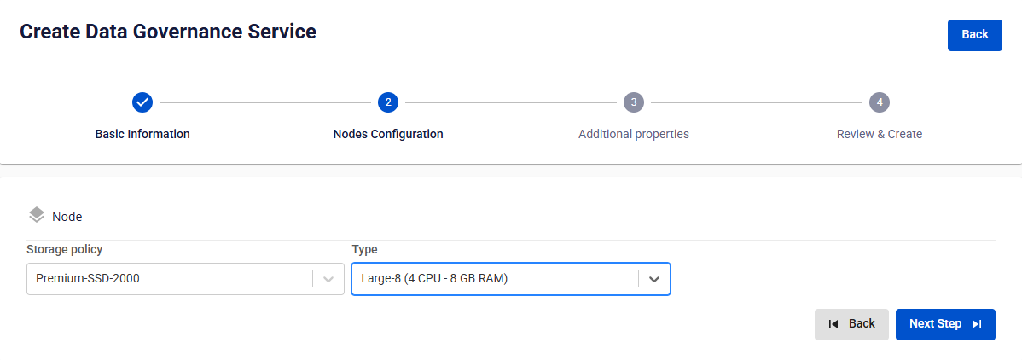Go to Basic Information step label
Screen dimensions: 1022x360
tap(142, 134)
